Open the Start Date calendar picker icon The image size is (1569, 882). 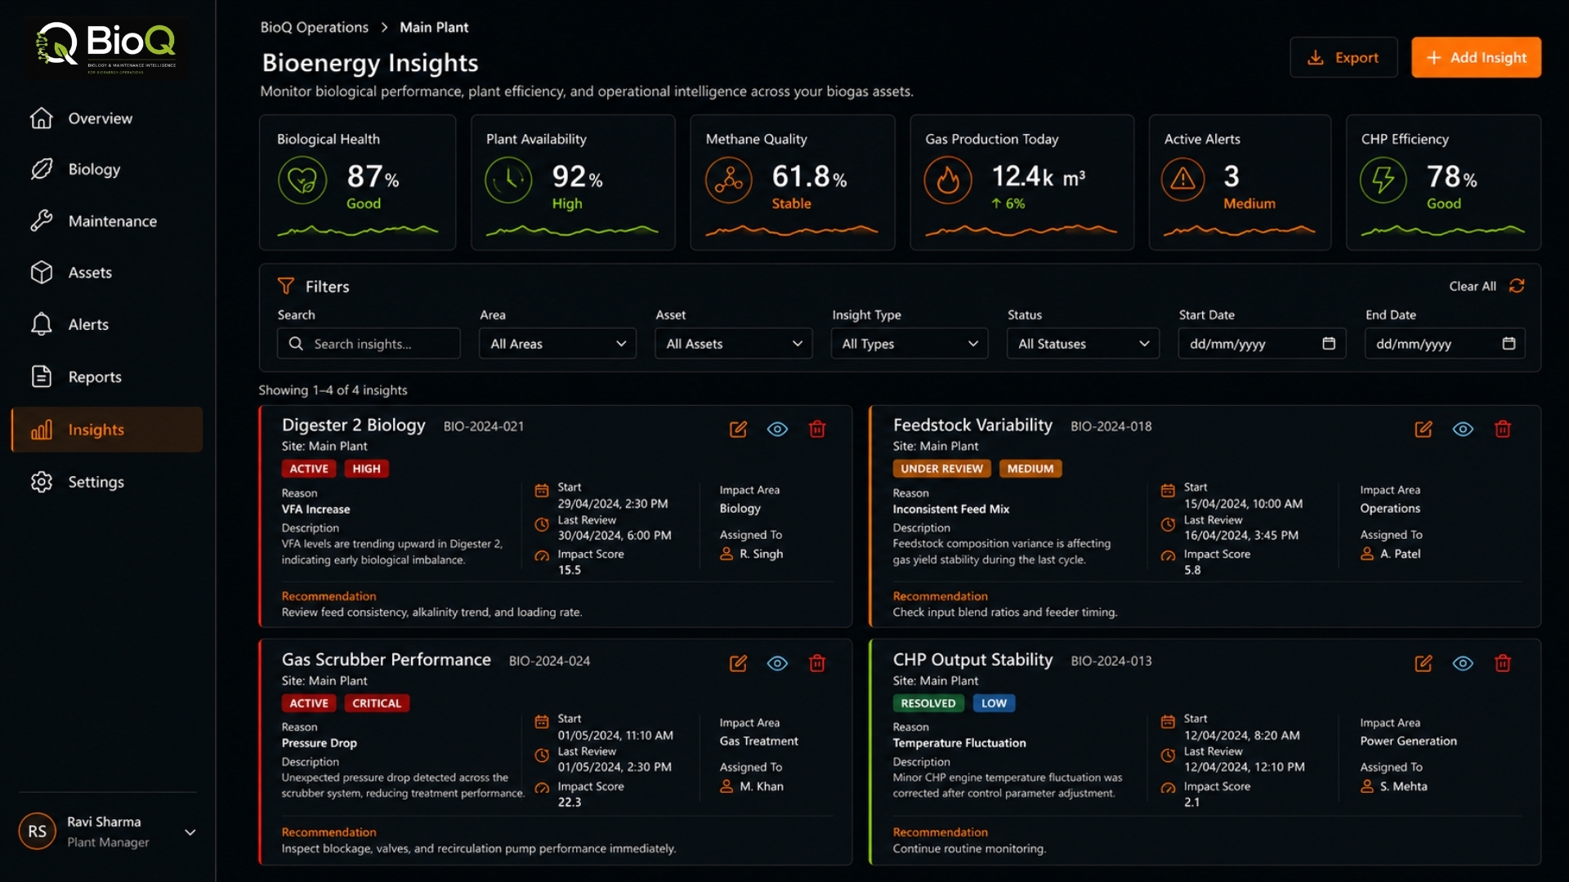pyautogui.click(x=1329, y=343)
